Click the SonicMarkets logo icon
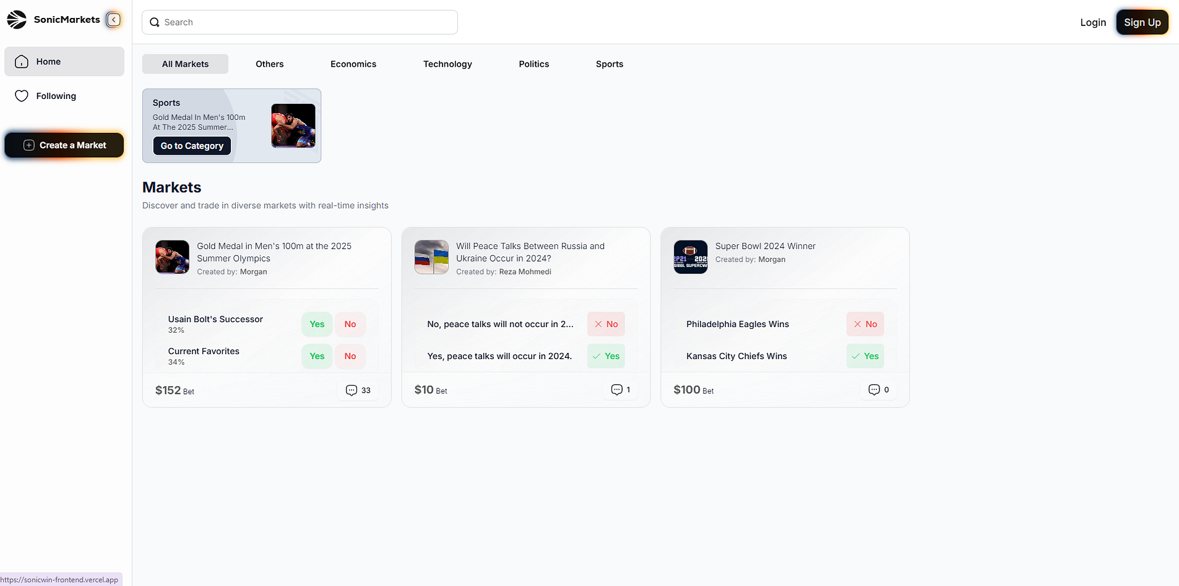1179x586 pixels. coord(17,20)
